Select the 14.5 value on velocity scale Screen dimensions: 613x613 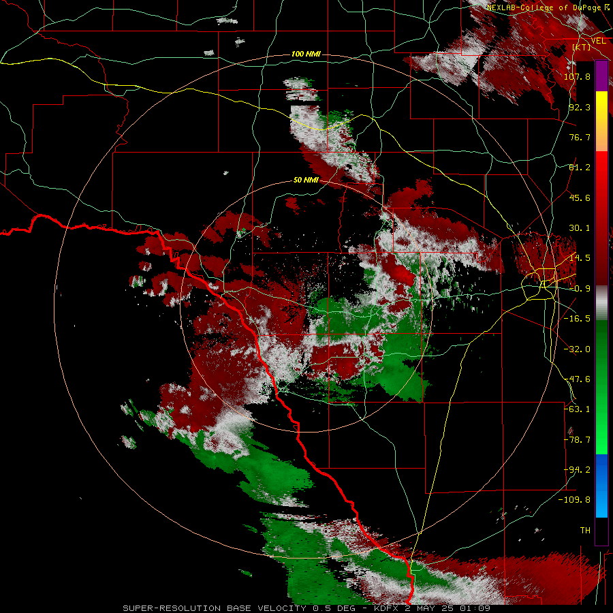click(580, 258)
